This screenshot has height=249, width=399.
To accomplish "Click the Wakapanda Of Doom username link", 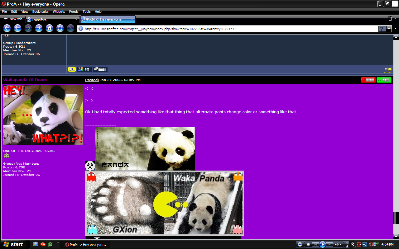I will (x=25, y=80).
